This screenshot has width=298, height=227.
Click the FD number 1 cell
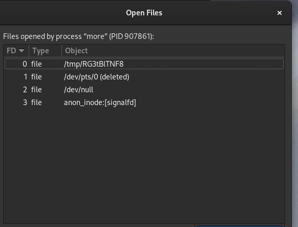coord(25,77)
